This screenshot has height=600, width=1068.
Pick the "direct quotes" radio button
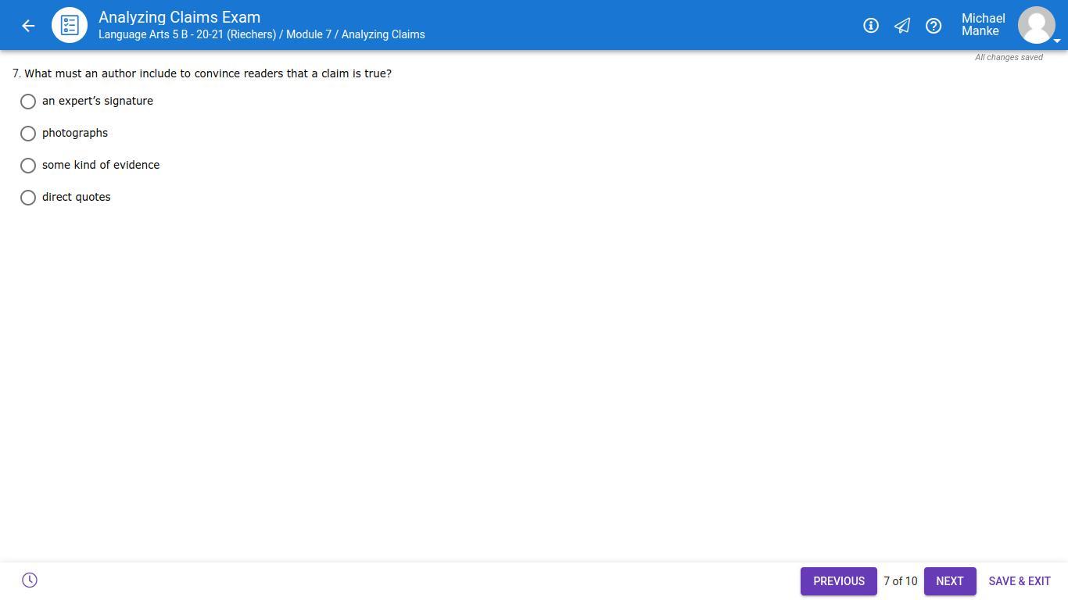click(x=28, y=198)
